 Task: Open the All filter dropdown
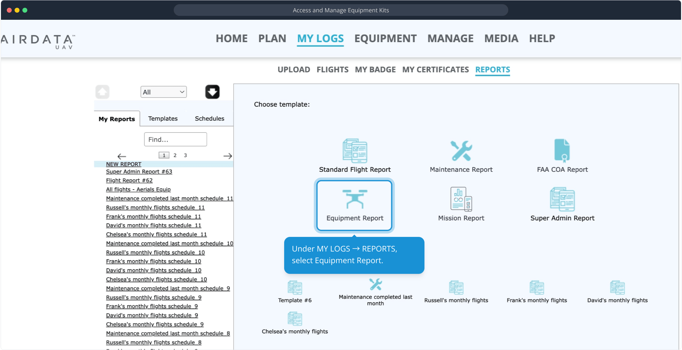(x=164, y=92)
